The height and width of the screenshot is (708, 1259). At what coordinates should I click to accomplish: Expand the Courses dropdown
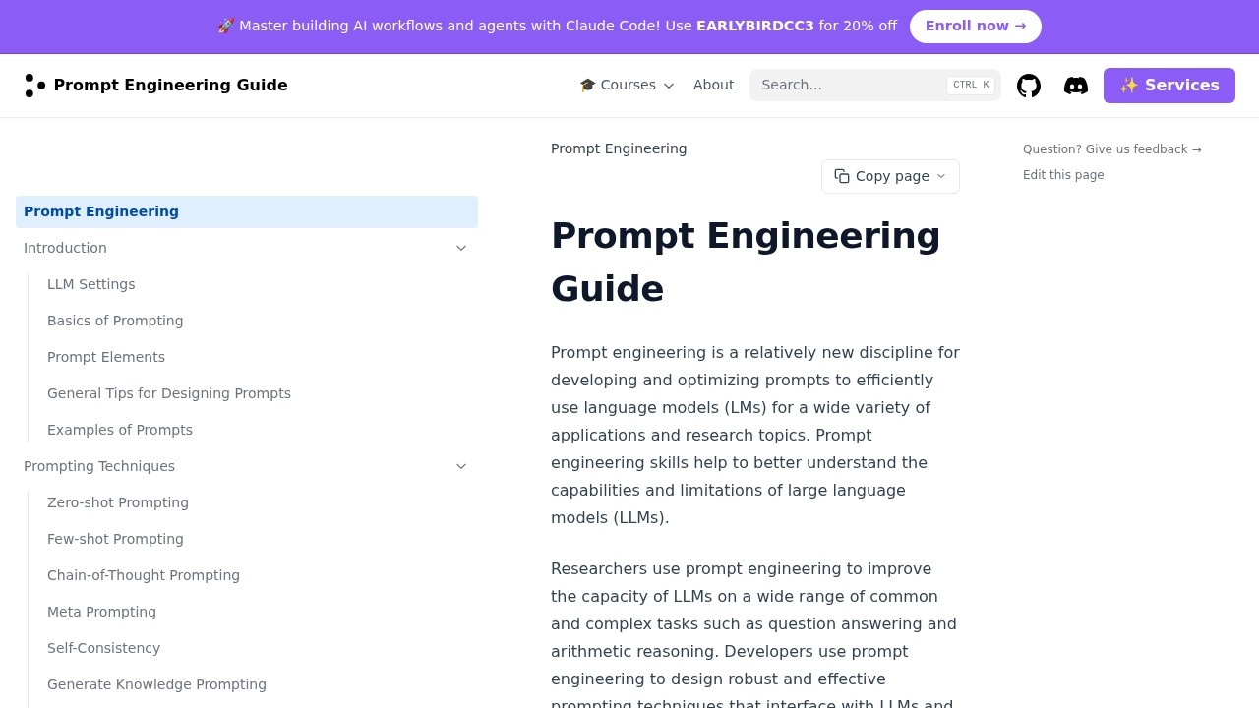(x=669, y=86)
